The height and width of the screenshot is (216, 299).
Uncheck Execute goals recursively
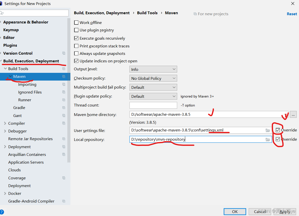point(76,38)
